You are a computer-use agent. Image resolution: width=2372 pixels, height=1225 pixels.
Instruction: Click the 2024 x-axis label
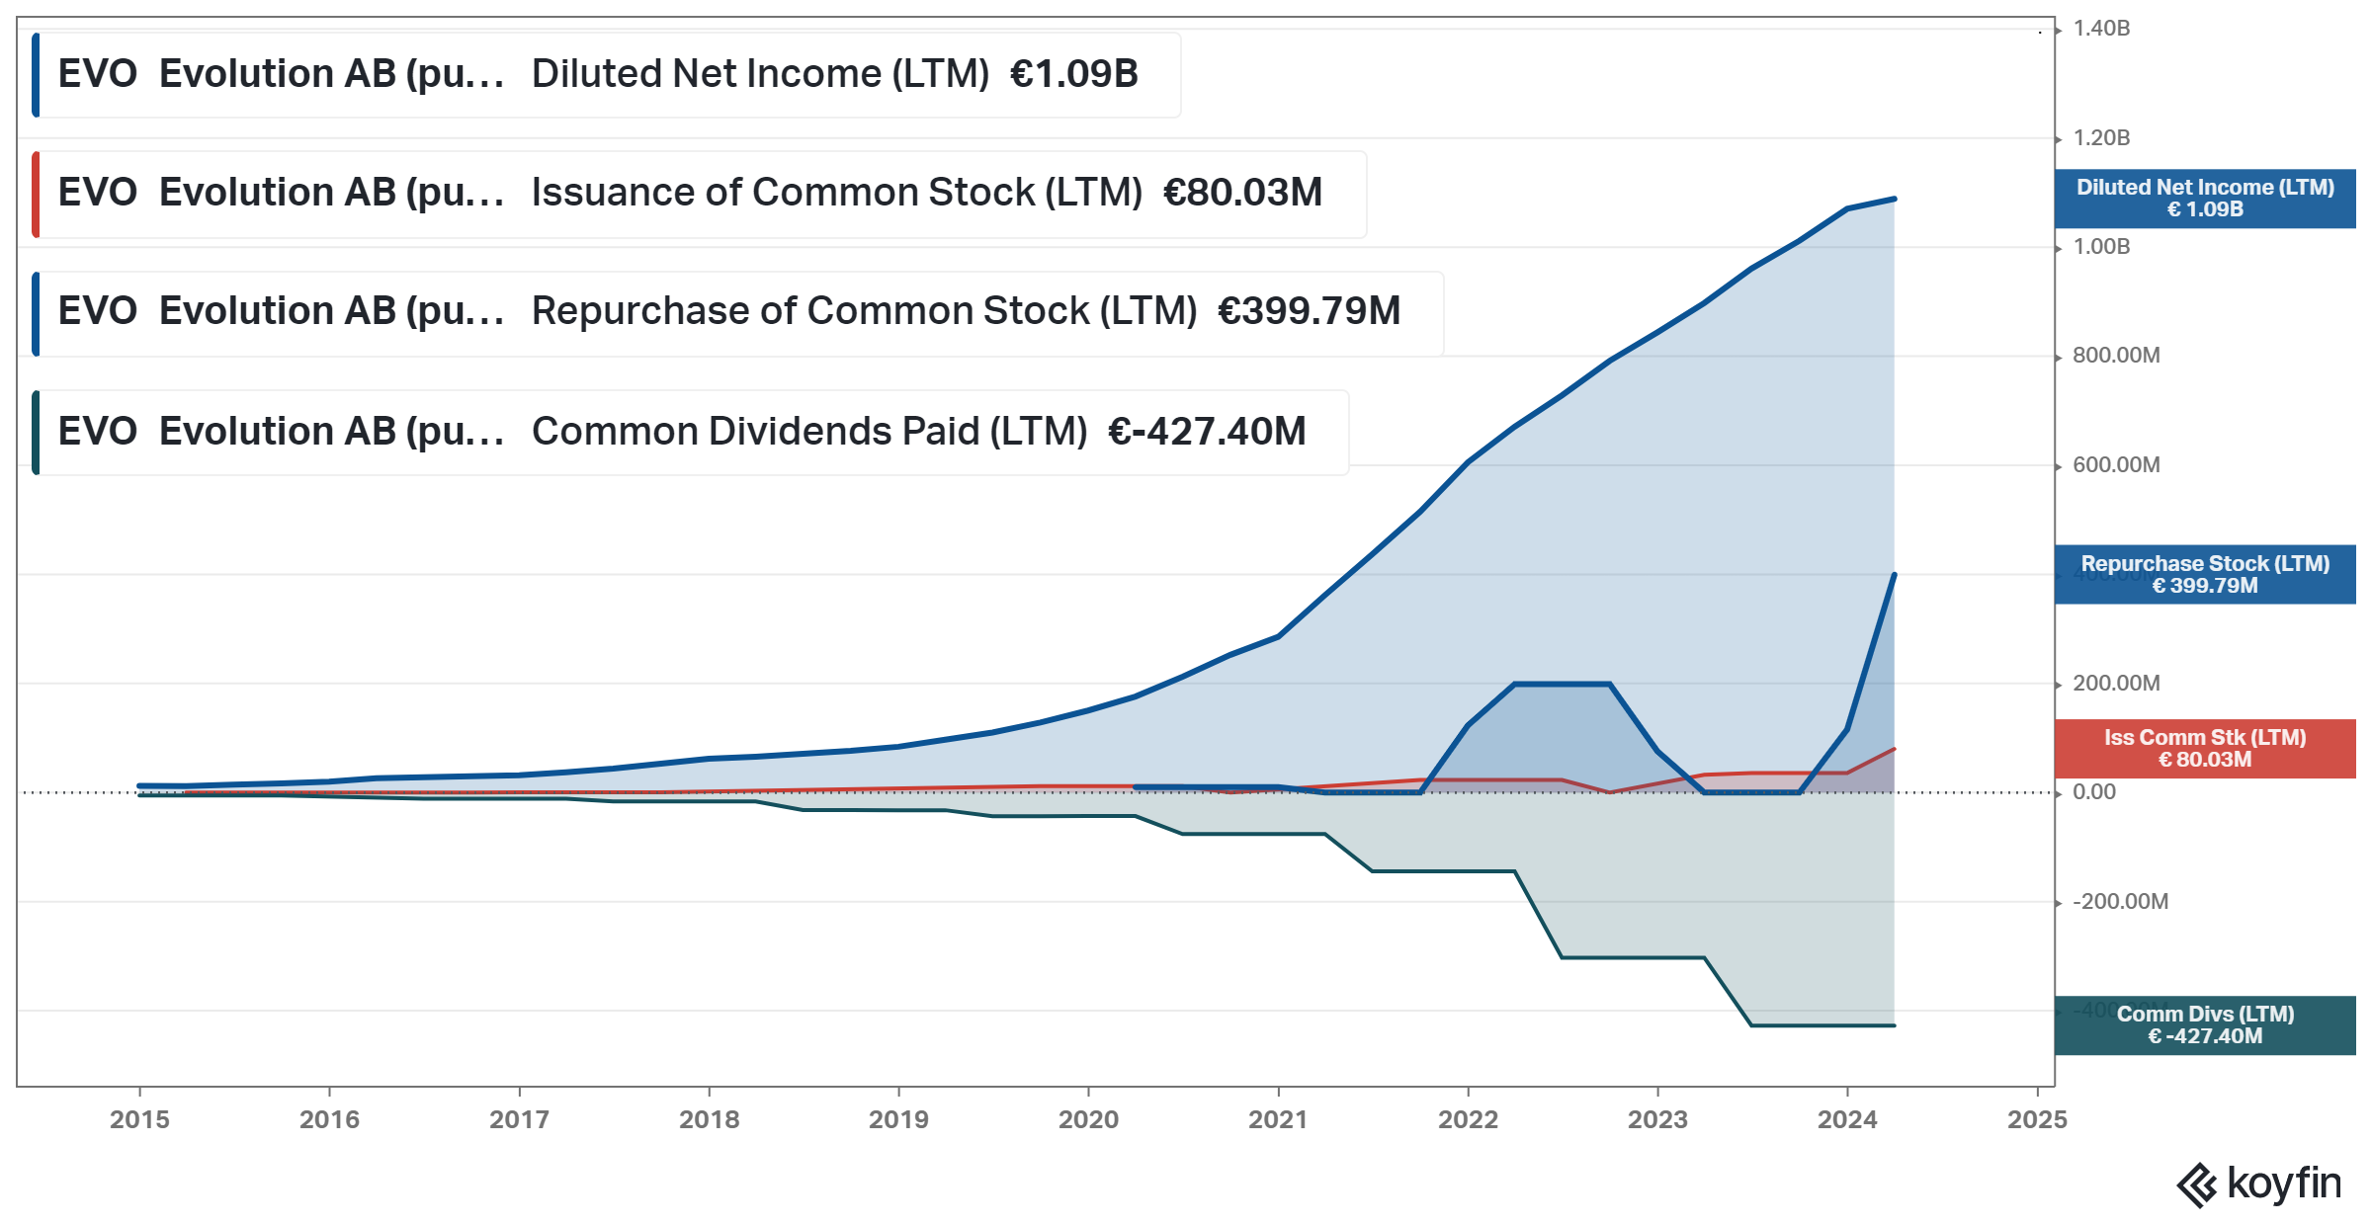(x=1847, y=1119)
